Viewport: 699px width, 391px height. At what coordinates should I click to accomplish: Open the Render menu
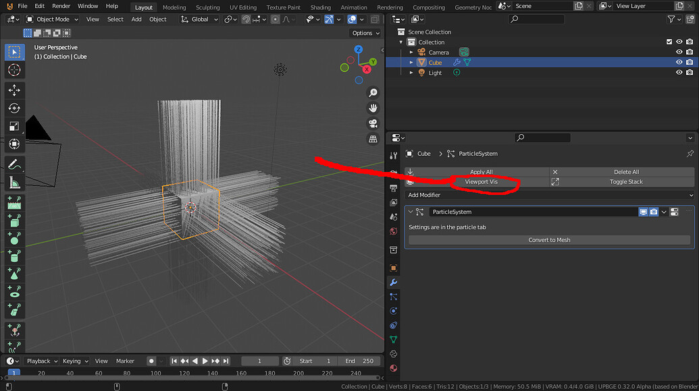click(61, 6)
